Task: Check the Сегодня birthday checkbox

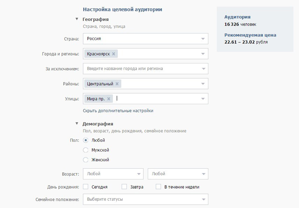Action: coord(85,187)
